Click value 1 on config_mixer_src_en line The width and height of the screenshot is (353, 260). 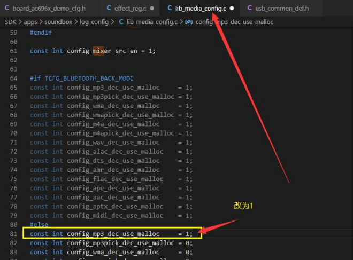150,51
